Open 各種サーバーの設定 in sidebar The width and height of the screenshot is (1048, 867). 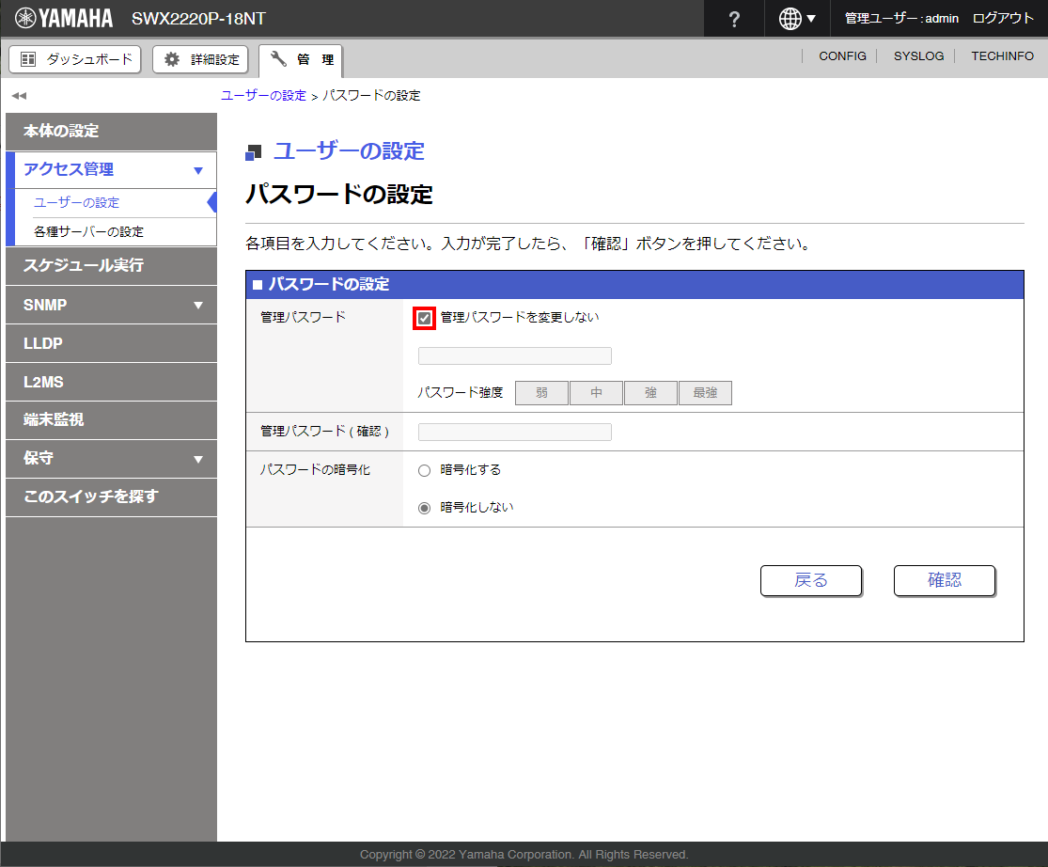click(88, 231)
